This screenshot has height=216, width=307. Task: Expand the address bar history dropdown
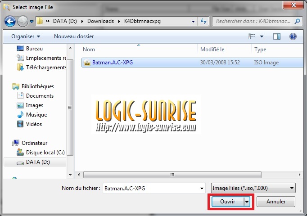pos(193,21)
